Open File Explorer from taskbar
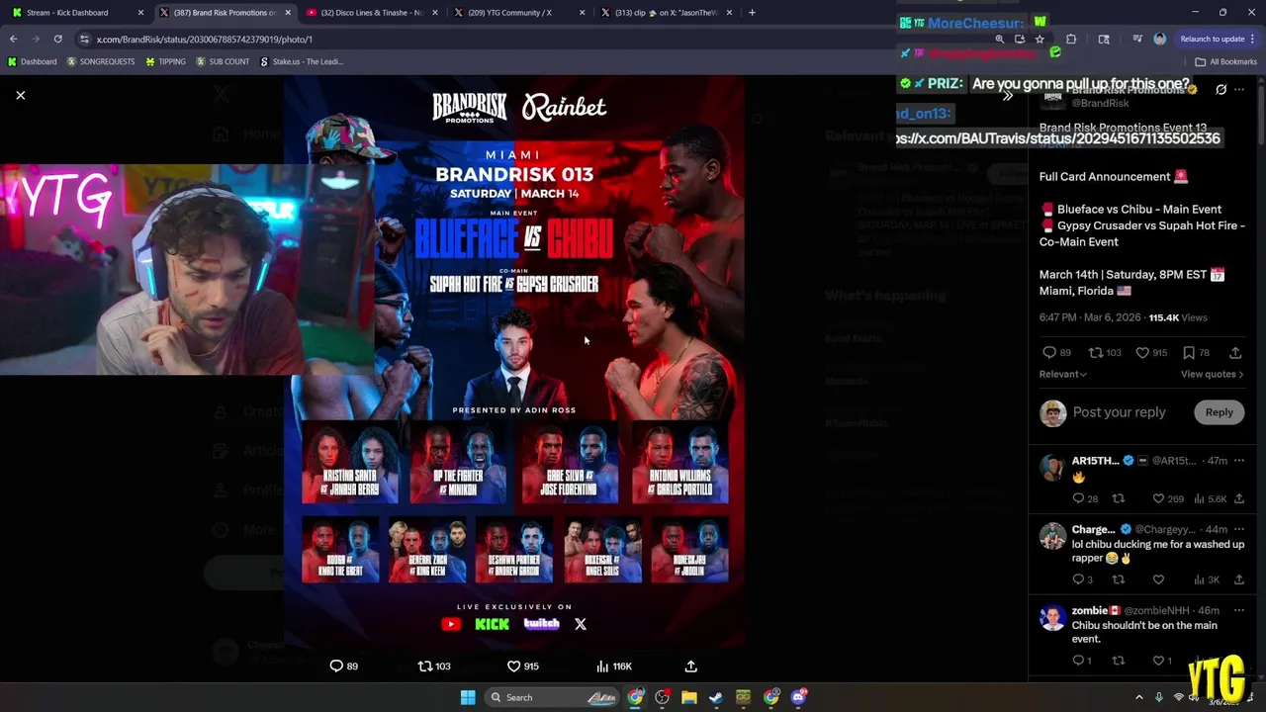Viewport: 1266px width, 712px height. (689, 697)
